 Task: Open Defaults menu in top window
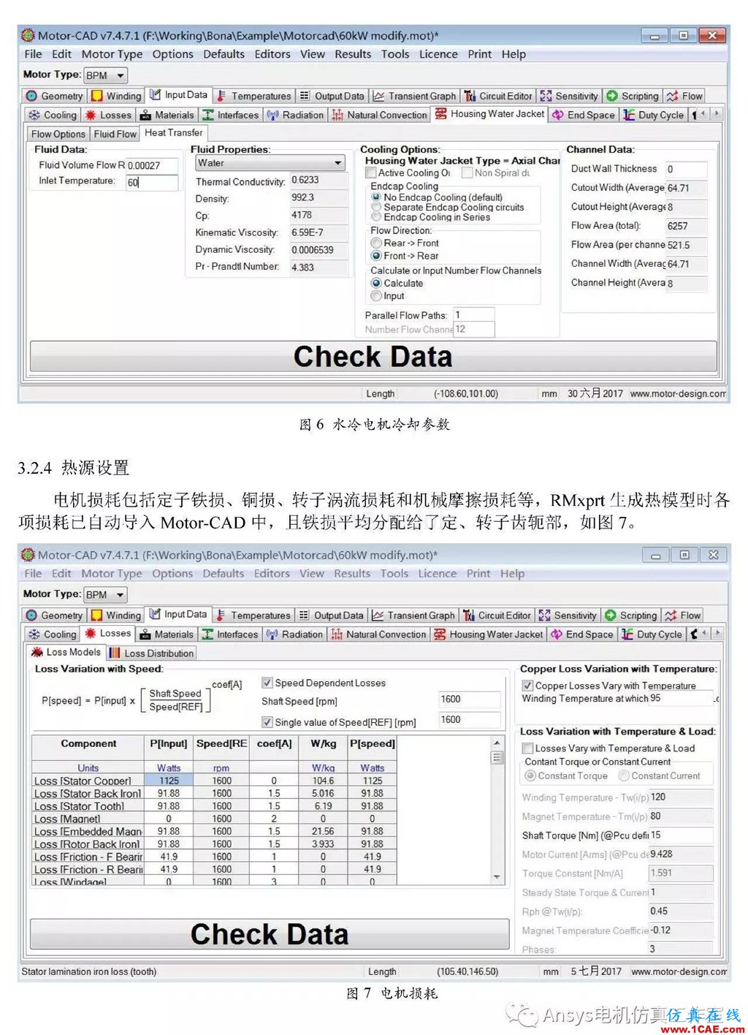click(224, 54)
